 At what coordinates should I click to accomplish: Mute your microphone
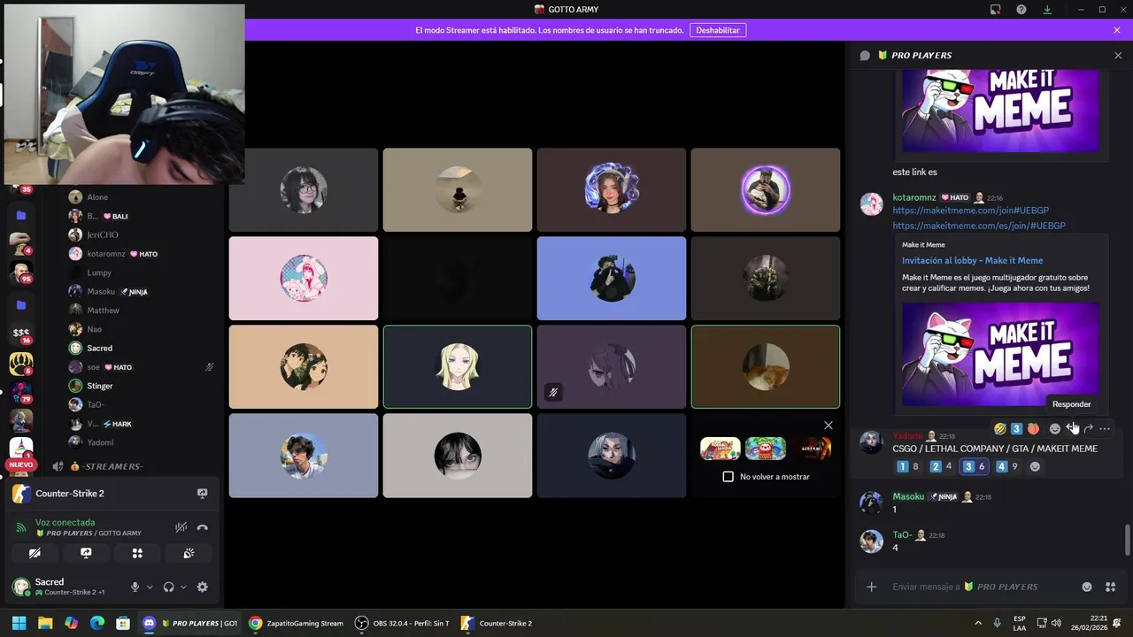[x=135, y=587]
